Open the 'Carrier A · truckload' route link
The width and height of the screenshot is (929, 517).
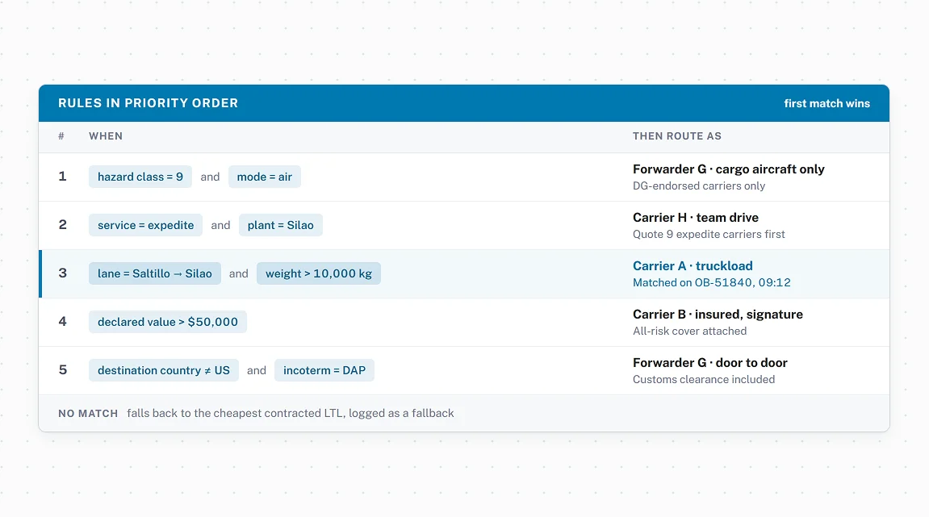[x=693, y=266]
